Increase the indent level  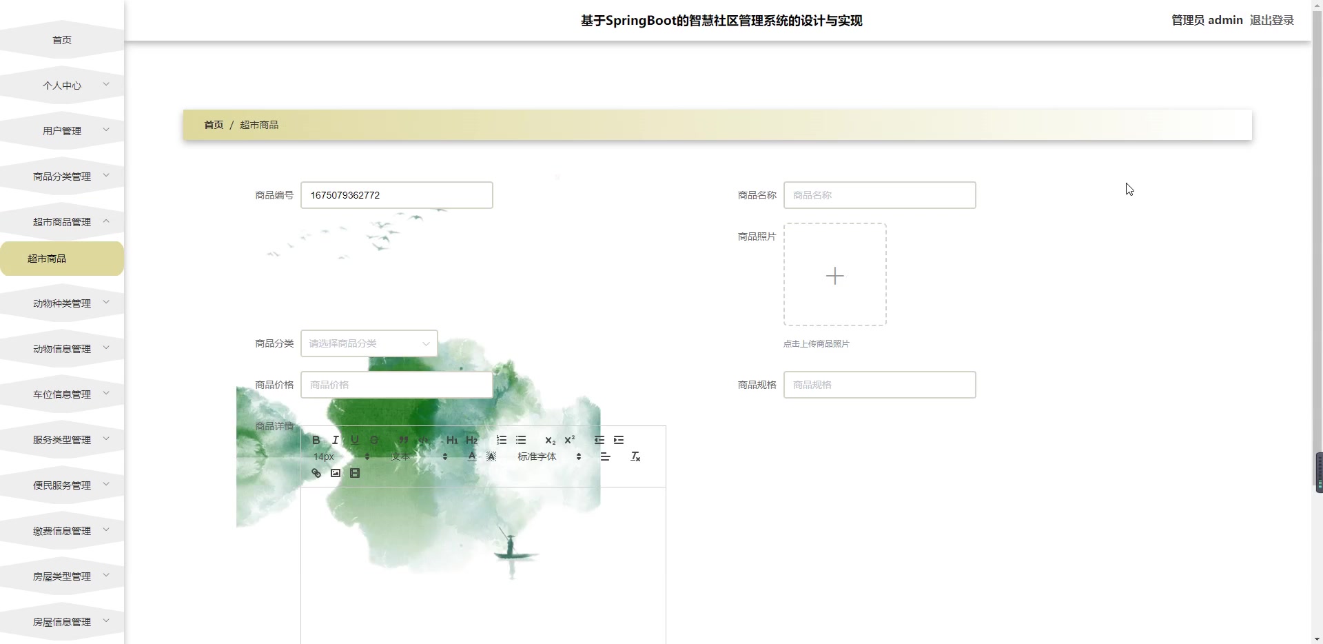619,440
